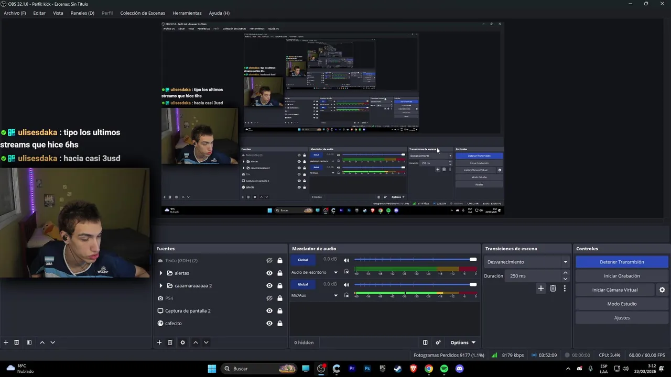Expand the caaamaraaaaaa 2 group arrow
This screenshot has width=671, height=377.
tap(161, 285)
